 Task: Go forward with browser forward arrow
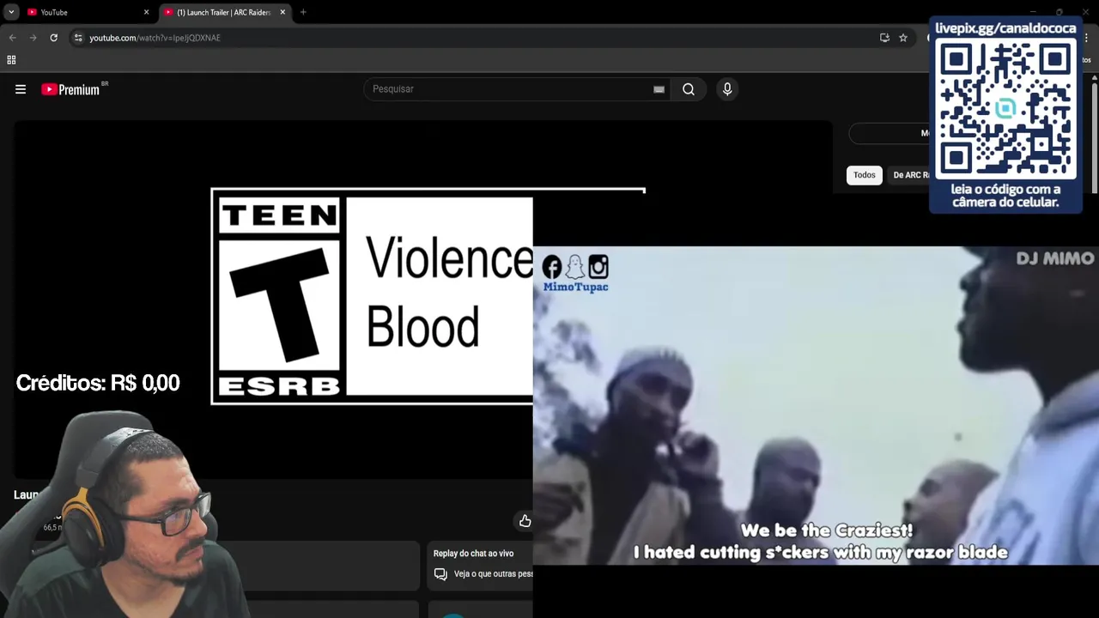tap(33, 38)
